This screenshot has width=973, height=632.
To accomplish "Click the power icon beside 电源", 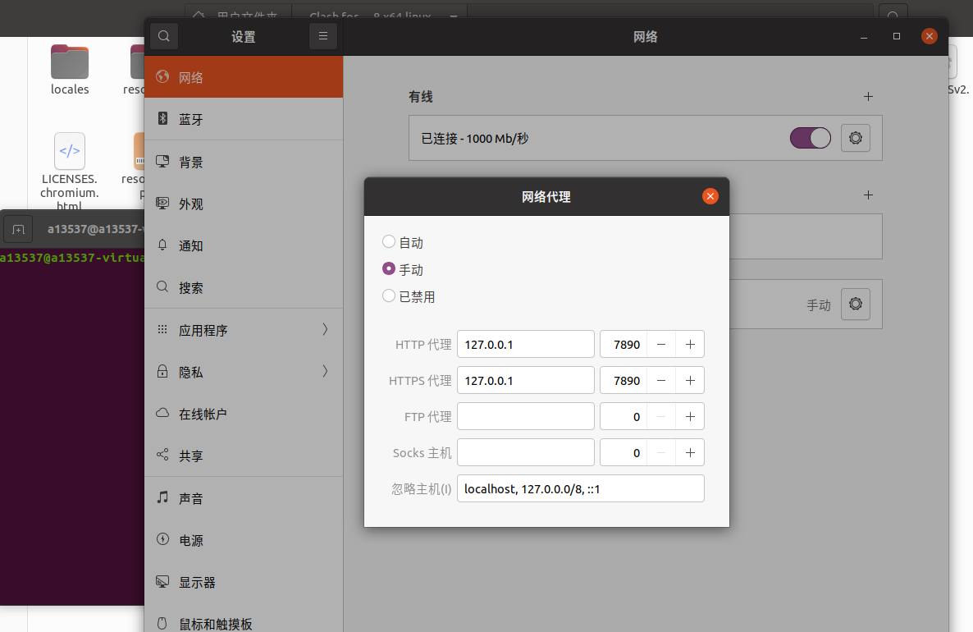I will (x=162, y=539).
